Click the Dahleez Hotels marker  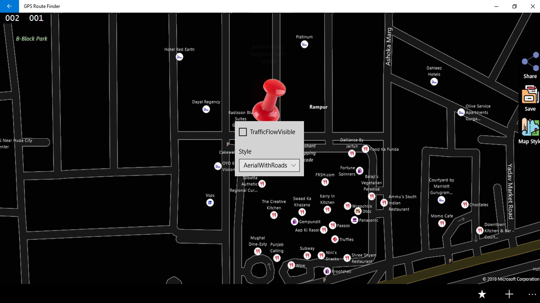[x=434, y=82]
